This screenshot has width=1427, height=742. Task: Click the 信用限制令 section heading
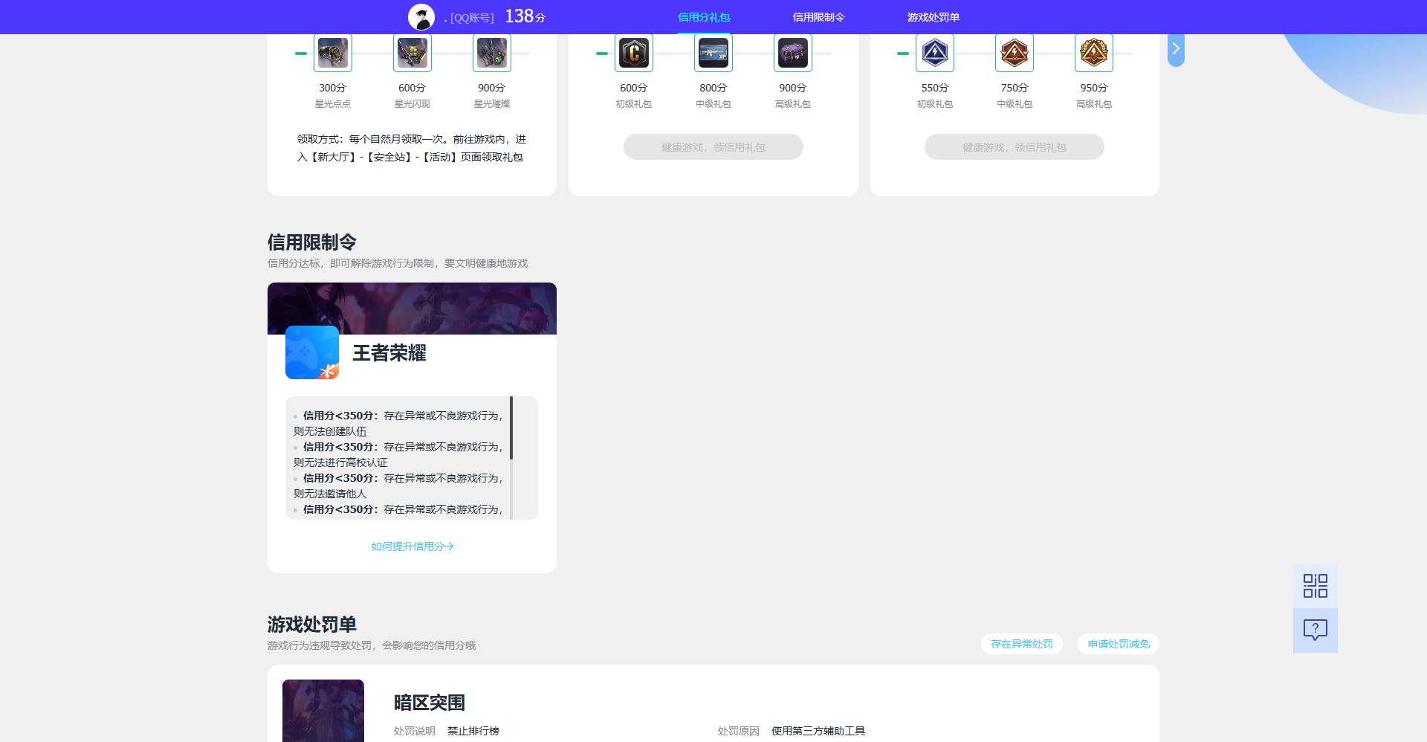click(312, 242)
